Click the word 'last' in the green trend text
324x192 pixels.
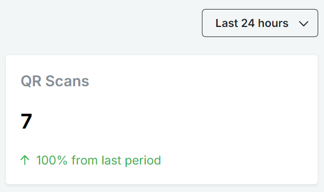tap(112, 160)
